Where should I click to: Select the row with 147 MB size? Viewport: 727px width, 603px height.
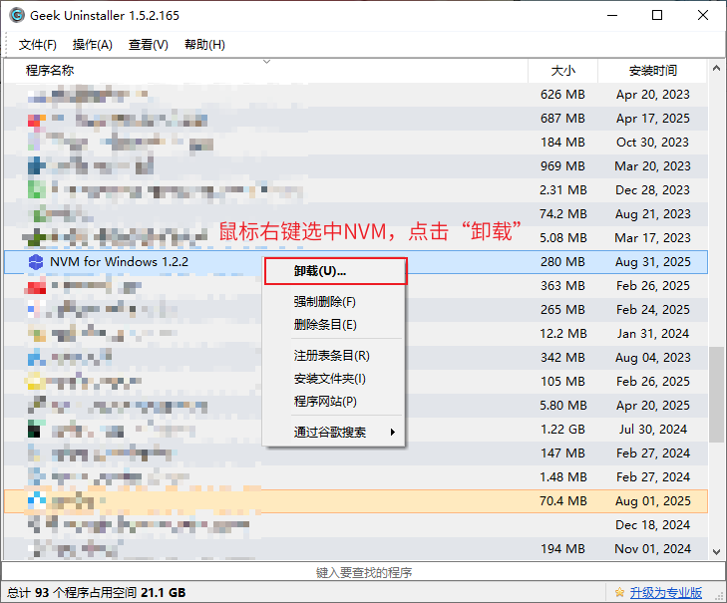tap(356, 453)
